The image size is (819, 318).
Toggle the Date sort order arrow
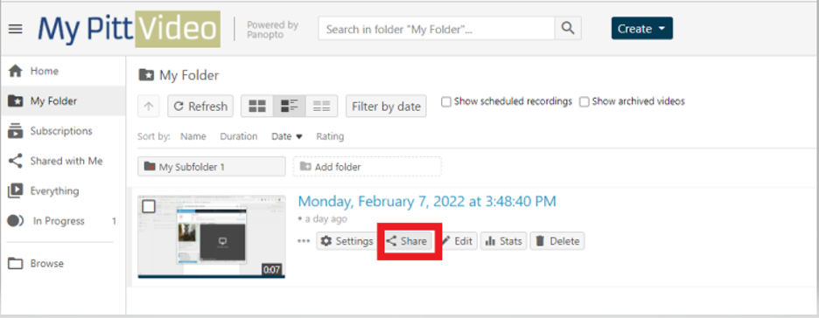[299, 136]
